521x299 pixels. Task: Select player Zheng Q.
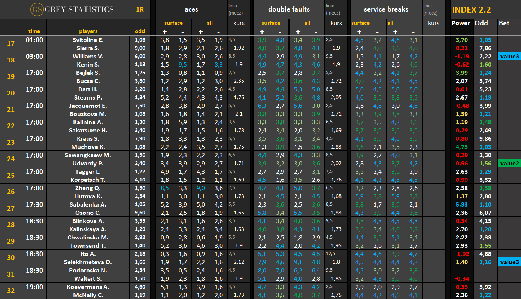click(88, 188)
